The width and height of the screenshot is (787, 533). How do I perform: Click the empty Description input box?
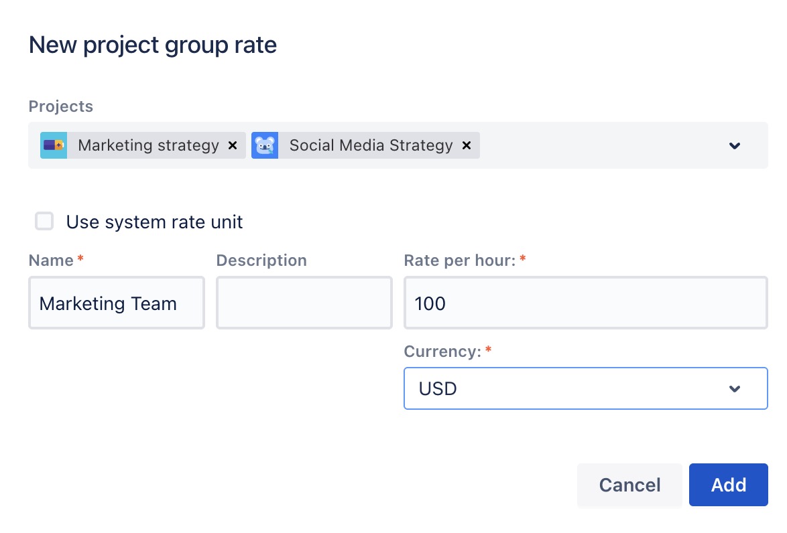304,303
